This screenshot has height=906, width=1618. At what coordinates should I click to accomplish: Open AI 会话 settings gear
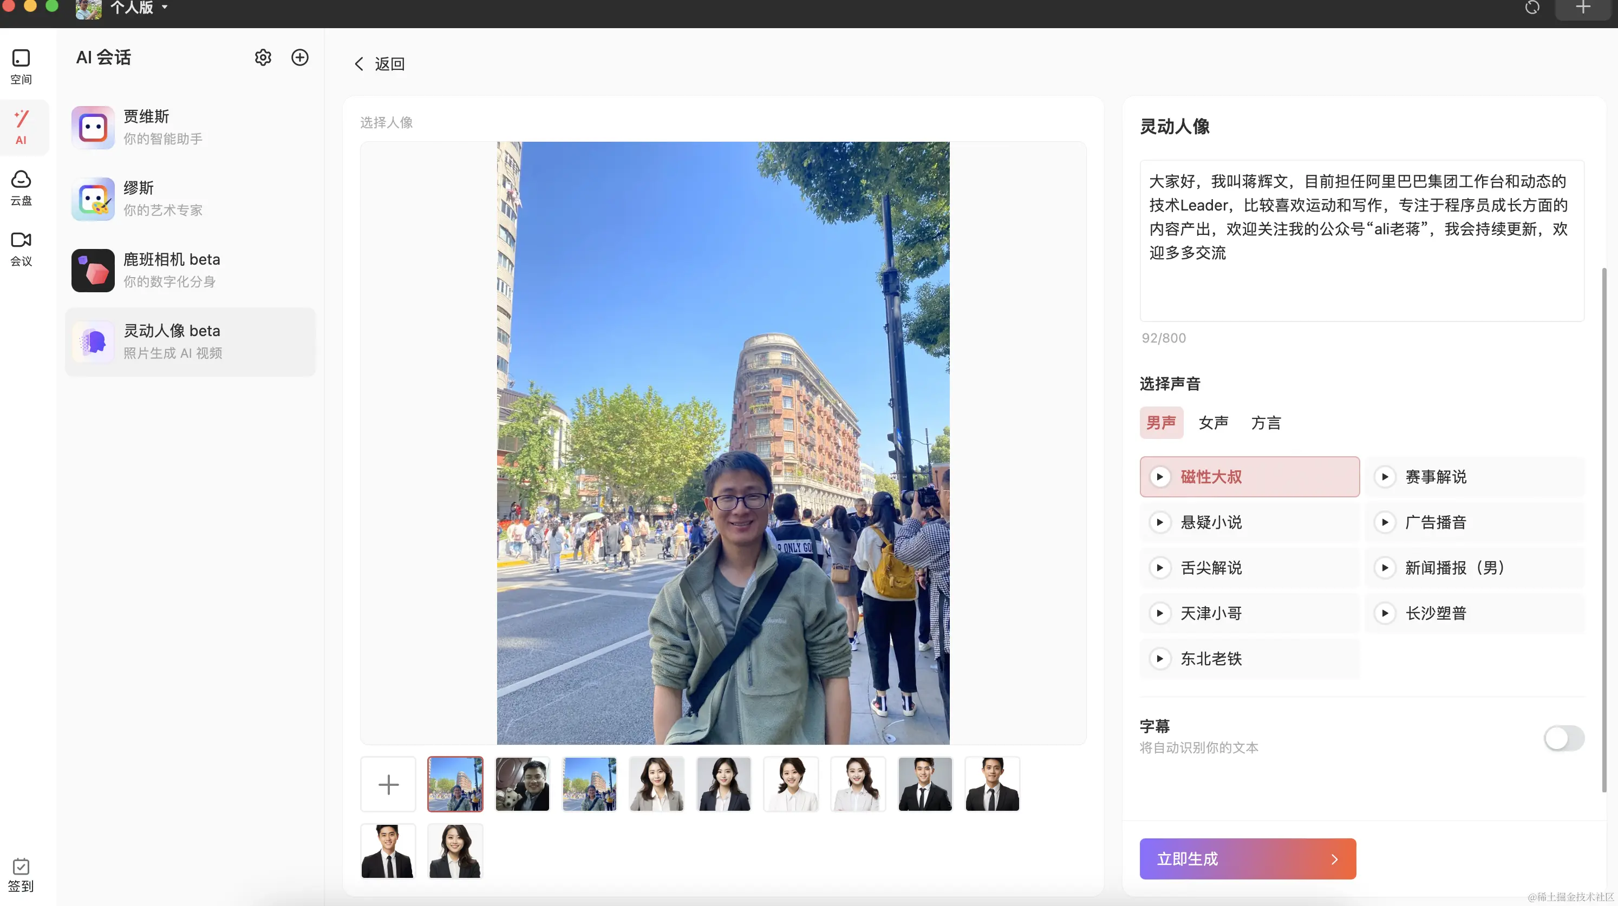coord(263,58)
